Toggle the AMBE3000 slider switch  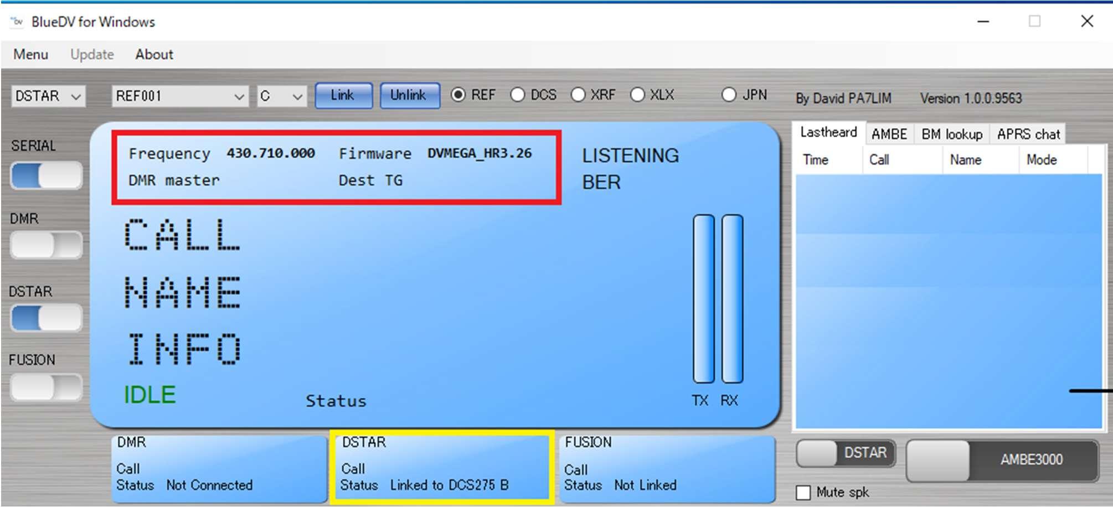tap(1002, 460)
